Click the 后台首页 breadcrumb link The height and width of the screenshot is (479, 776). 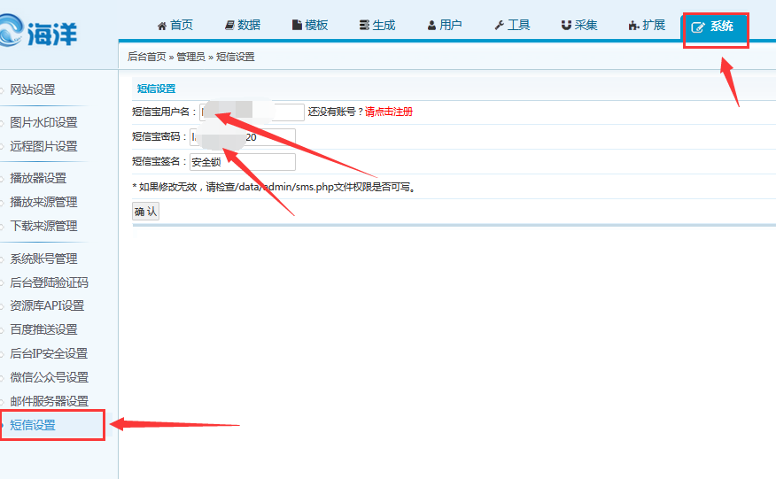click(146, 57)
